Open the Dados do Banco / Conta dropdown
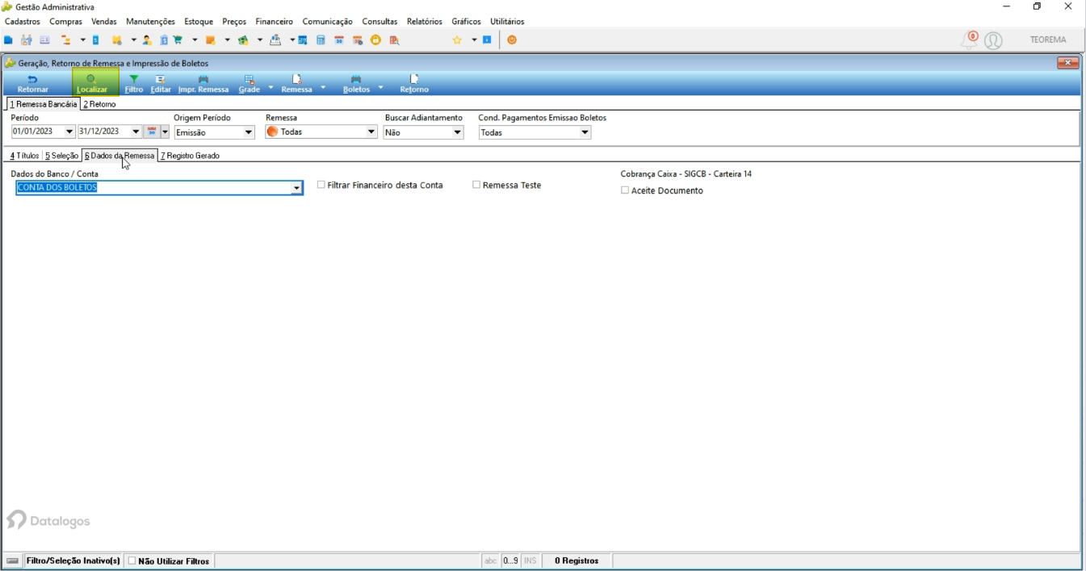Image resolution: width=1086 pixels, height=571 pixels. [297, 188]
